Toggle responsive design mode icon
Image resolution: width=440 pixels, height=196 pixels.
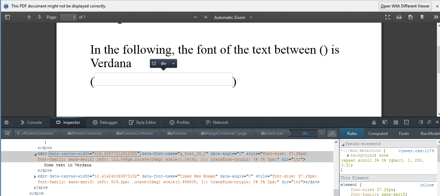[406, 122]
